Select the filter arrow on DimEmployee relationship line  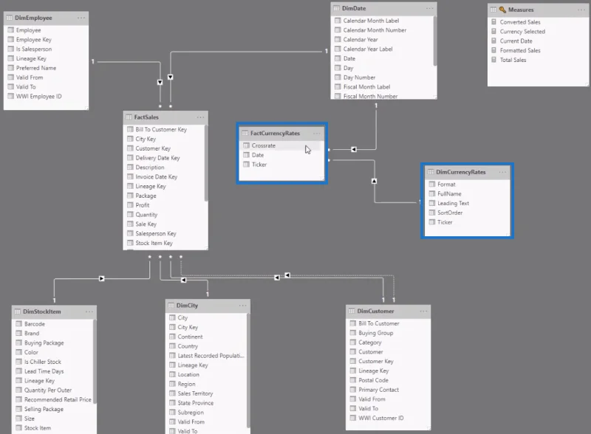pyautogui.click(x=160, y=82)
